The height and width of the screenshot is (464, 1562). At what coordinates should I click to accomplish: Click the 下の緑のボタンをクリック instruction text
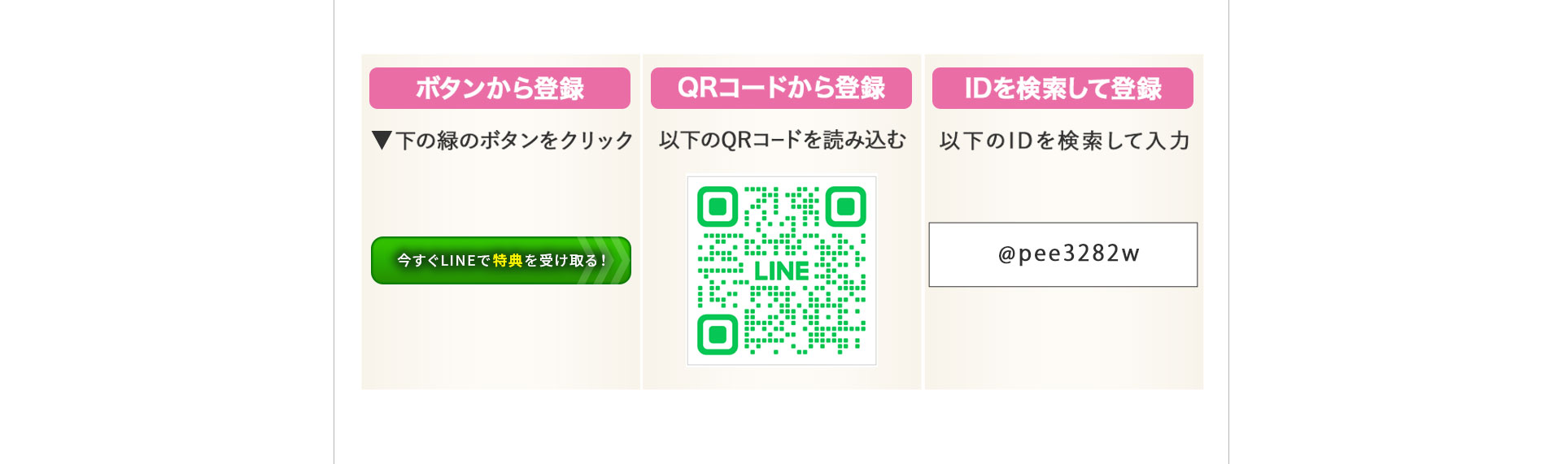click(514, 141)
